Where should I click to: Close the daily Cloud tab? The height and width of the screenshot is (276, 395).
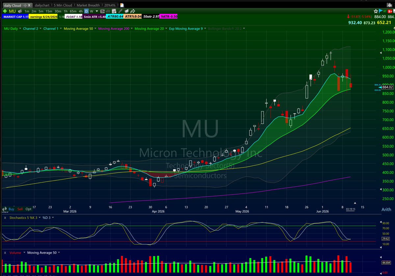tap(29, 5)
